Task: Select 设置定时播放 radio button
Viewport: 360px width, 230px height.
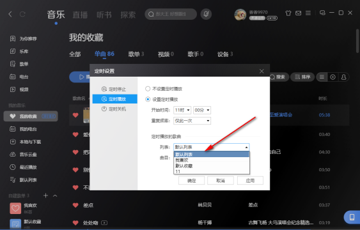Action: (x=148, y=99)
